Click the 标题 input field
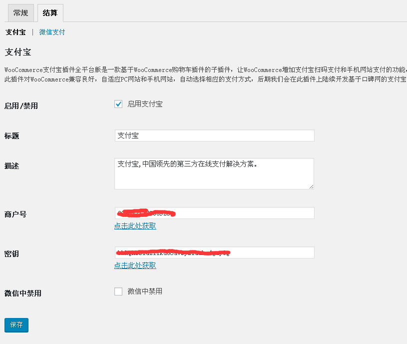The image size is (407, 344). [x=214, y=135]
